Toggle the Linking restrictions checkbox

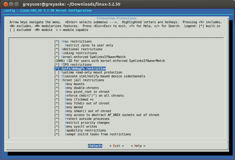pos(57,53)
